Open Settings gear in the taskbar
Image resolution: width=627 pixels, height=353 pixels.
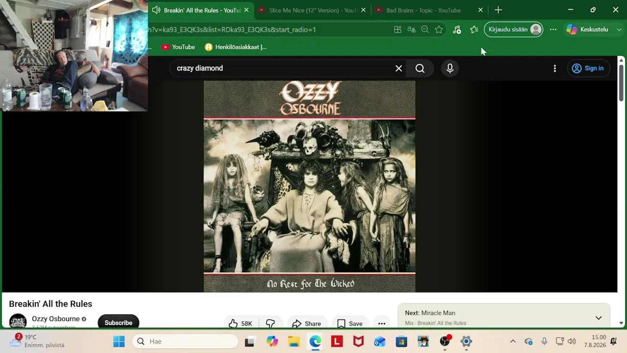466,341
